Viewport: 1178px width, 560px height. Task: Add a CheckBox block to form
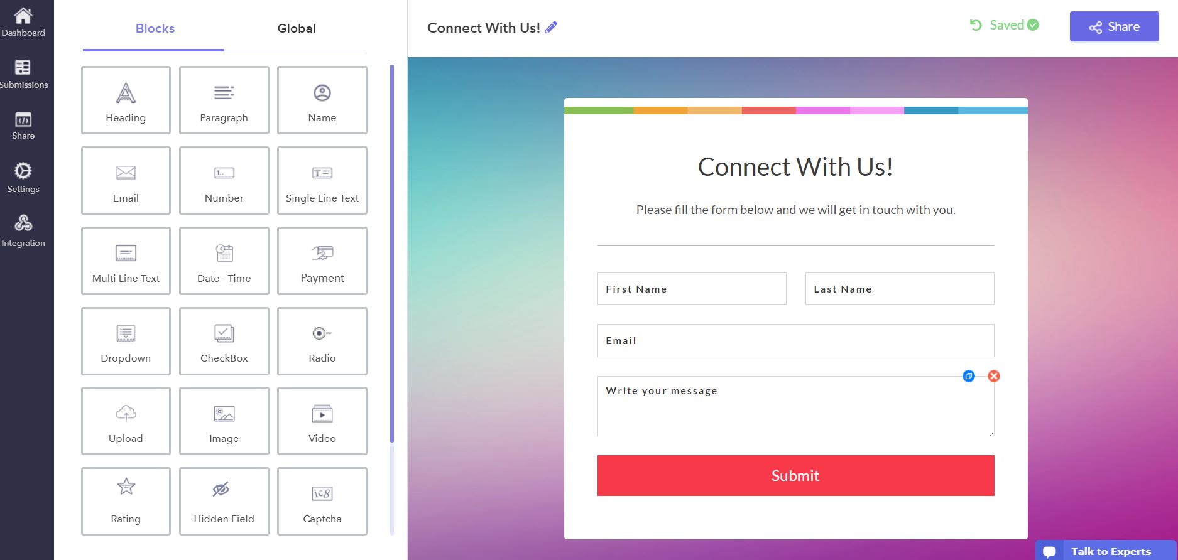(x=224, y=341)
